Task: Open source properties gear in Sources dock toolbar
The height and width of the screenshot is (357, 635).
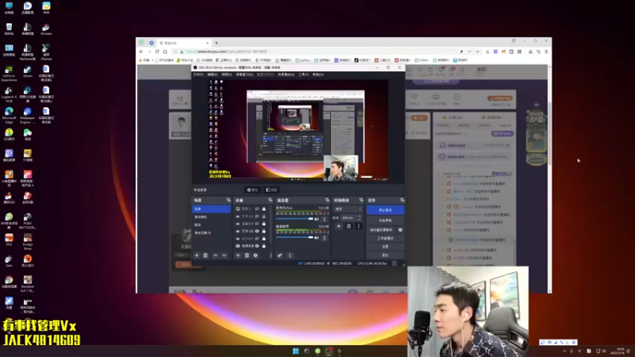Action: pyautogui.click(x=256, y=255)
